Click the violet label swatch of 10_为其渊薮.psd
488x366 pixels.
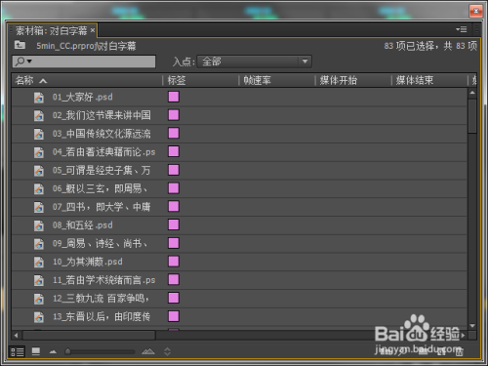(174, 262)
